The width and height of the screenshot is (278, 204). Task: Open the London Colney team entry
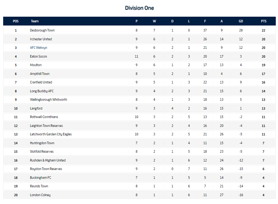[40, 195]
